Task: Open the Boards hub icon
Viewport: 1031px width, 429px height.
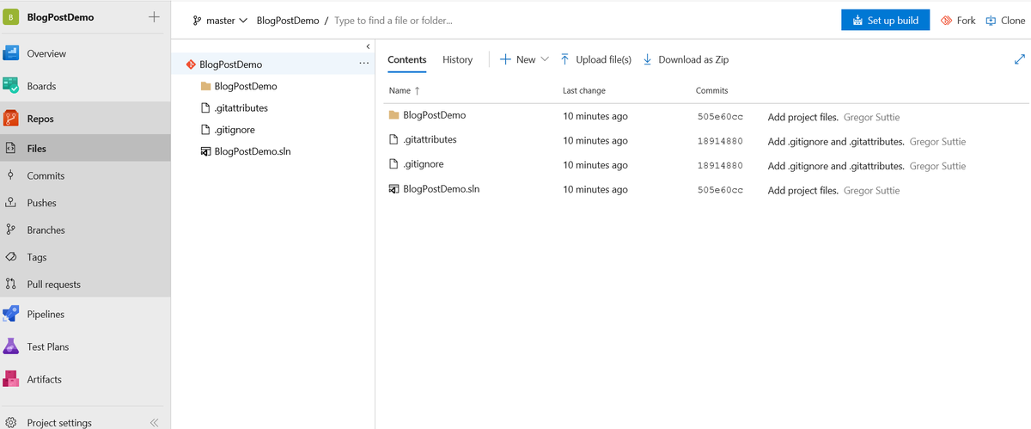Action: pyautogui.click(x=11, y=86)
